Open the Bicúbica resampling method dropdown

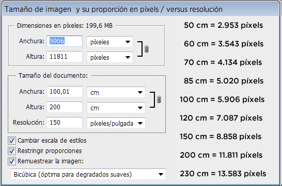coord(88,174)
